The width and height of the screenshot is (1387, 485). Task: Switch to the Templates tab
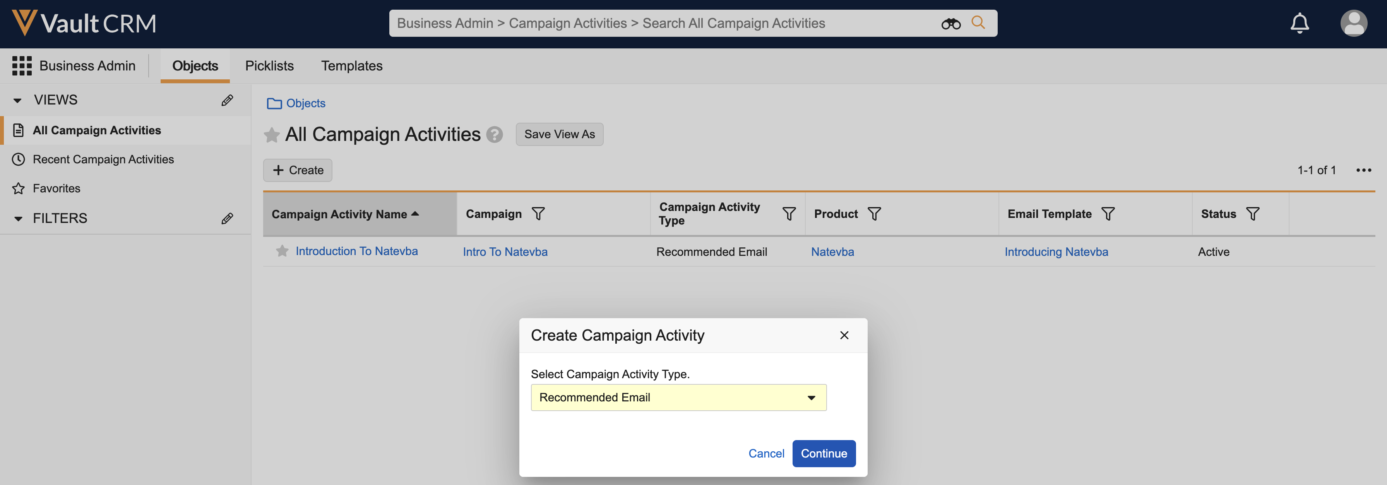(x=352, y=66)
